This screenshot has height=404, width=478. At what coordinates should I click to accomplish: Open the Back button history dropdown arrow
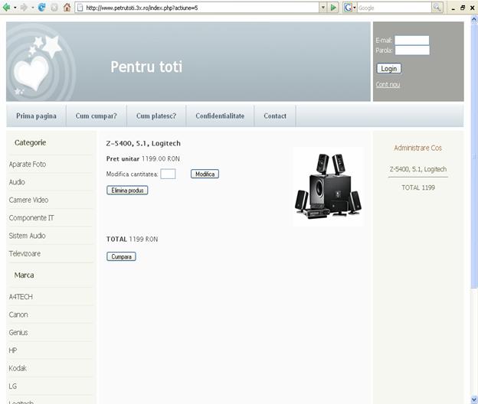click(14, 7)
